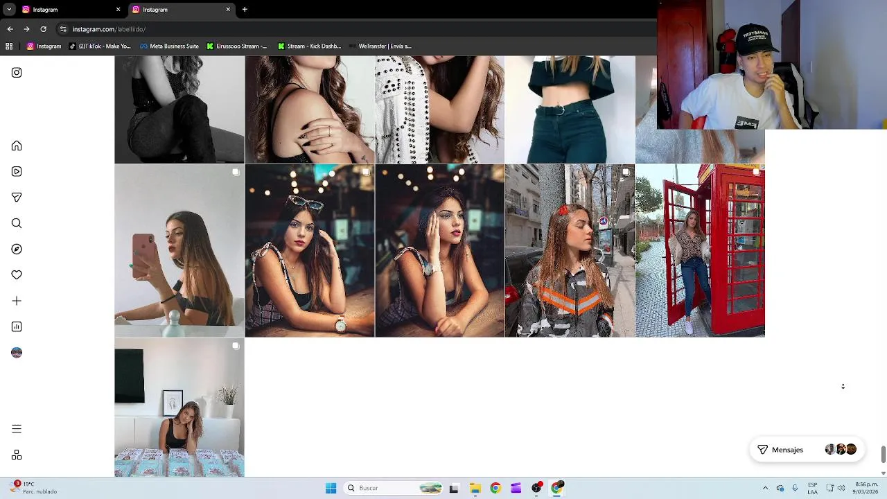Image resolution: width=887 pixels, height=499 pixels.
Task: Open the clock showing 8:56 p.m.
Action: coord(866,488)
